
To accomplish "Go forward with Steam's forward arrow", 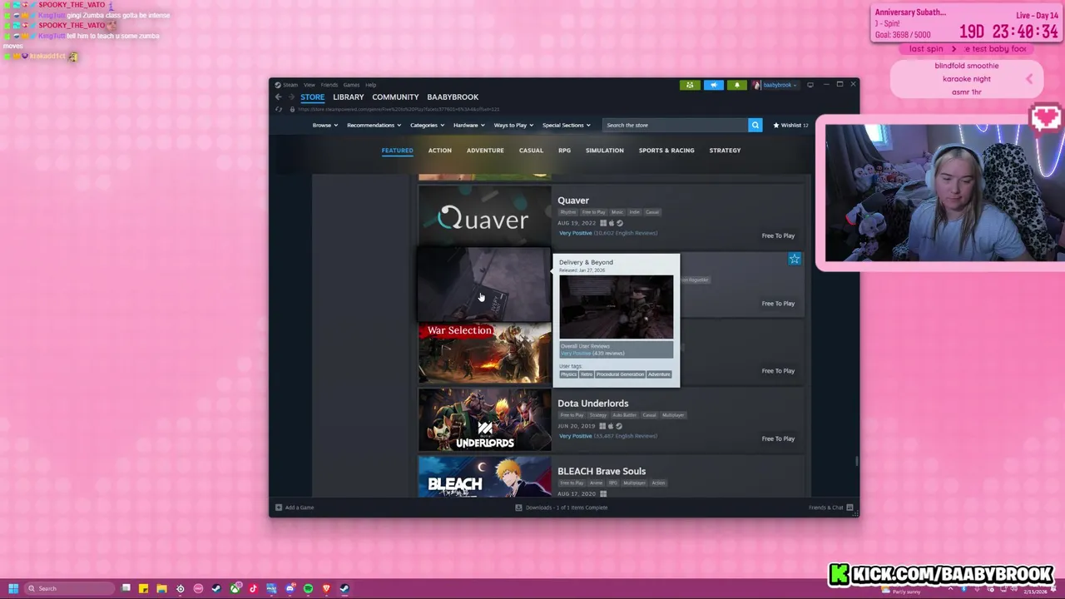I will click(291, 97).
